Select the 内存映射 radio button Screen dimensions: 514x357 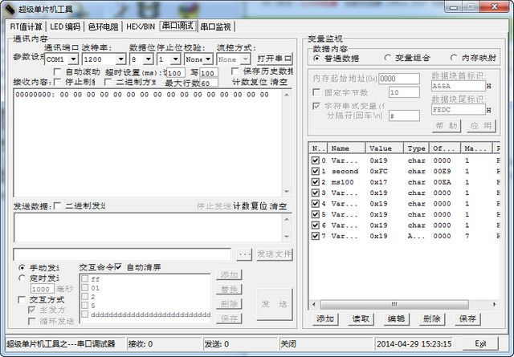click(454, 58)
